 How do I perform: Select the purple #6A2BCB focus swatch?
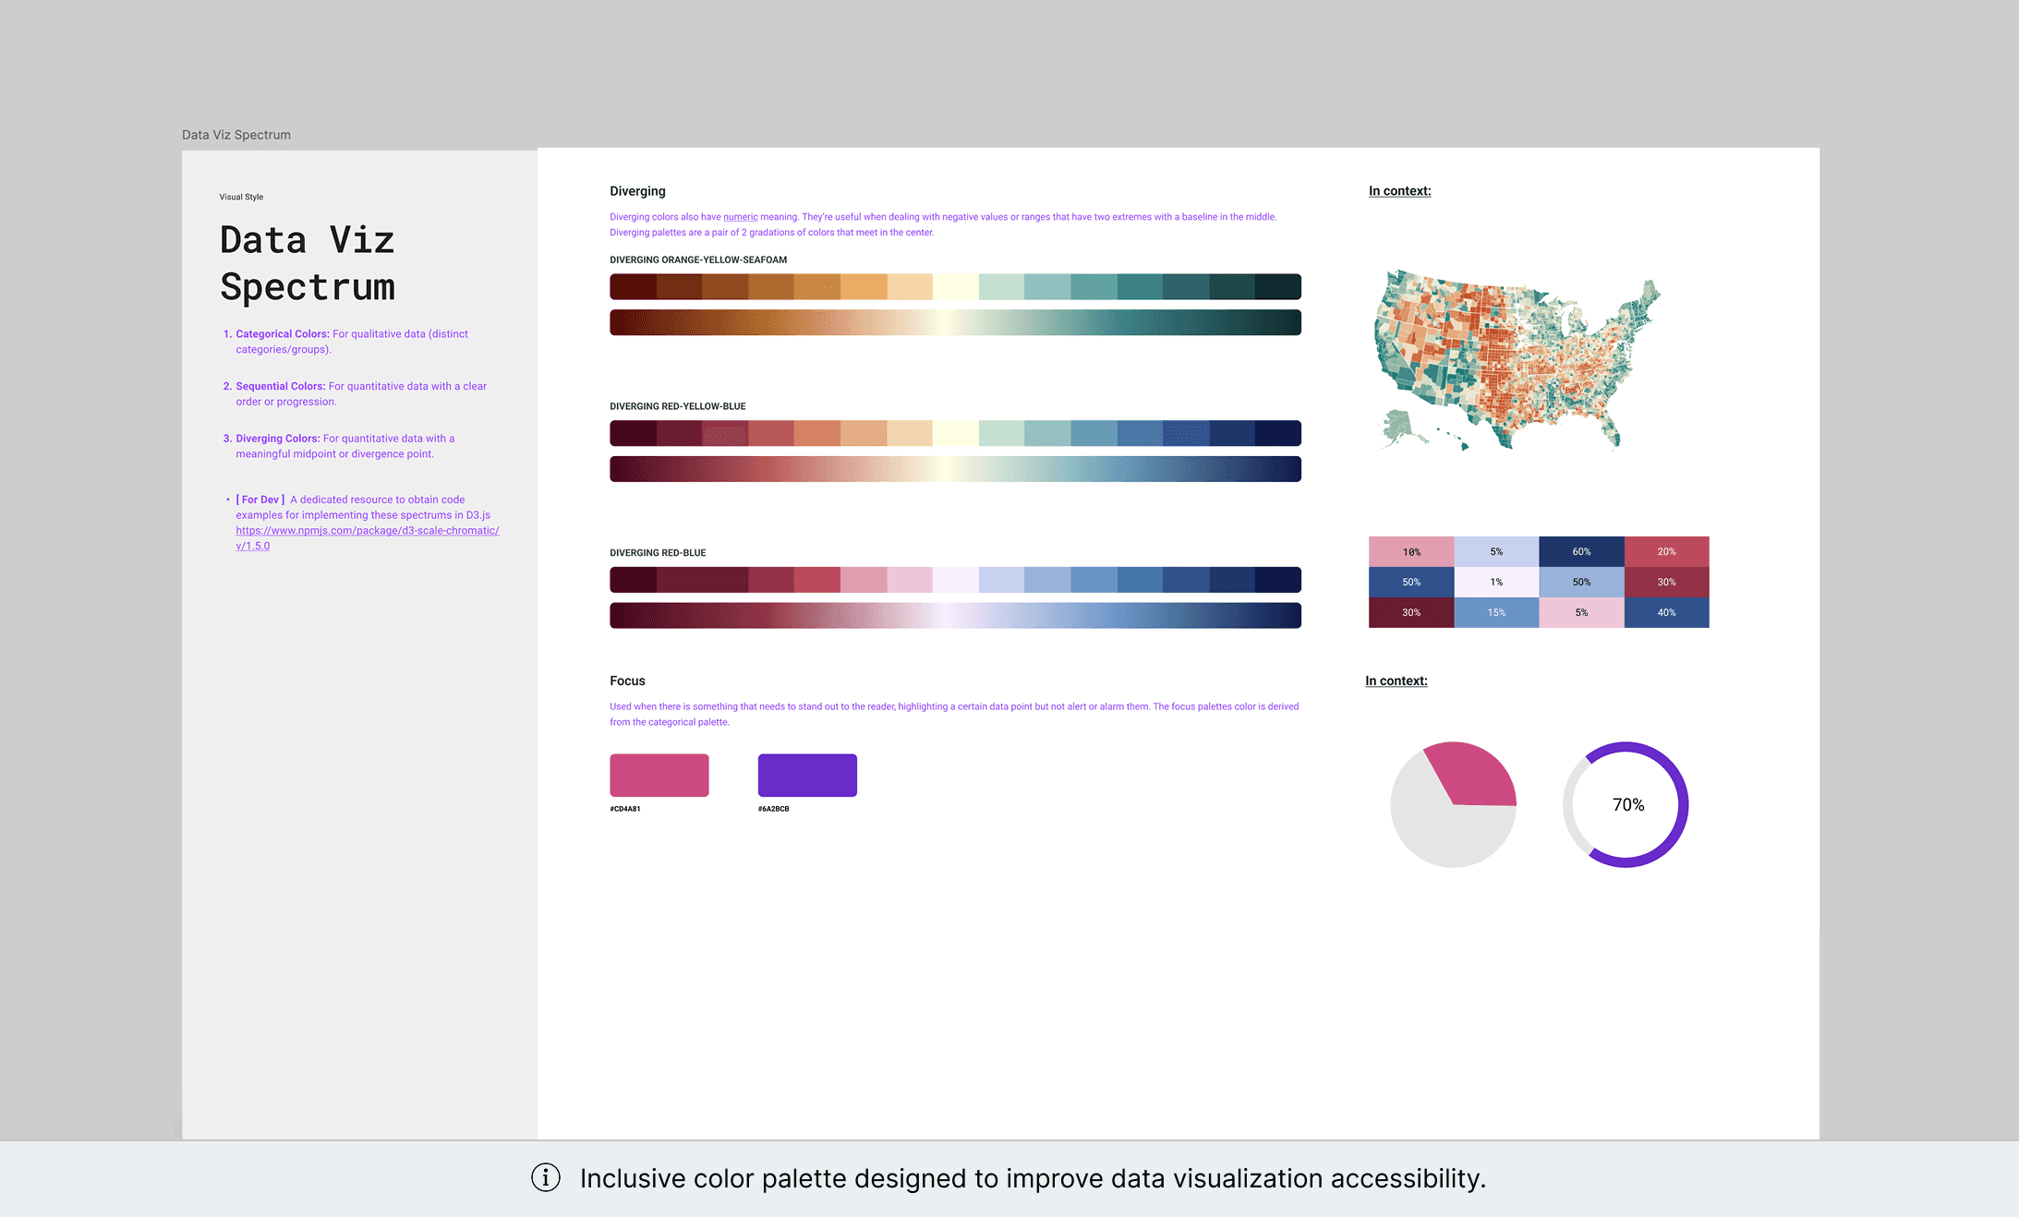pyautogui.click(x=807, y=775)
